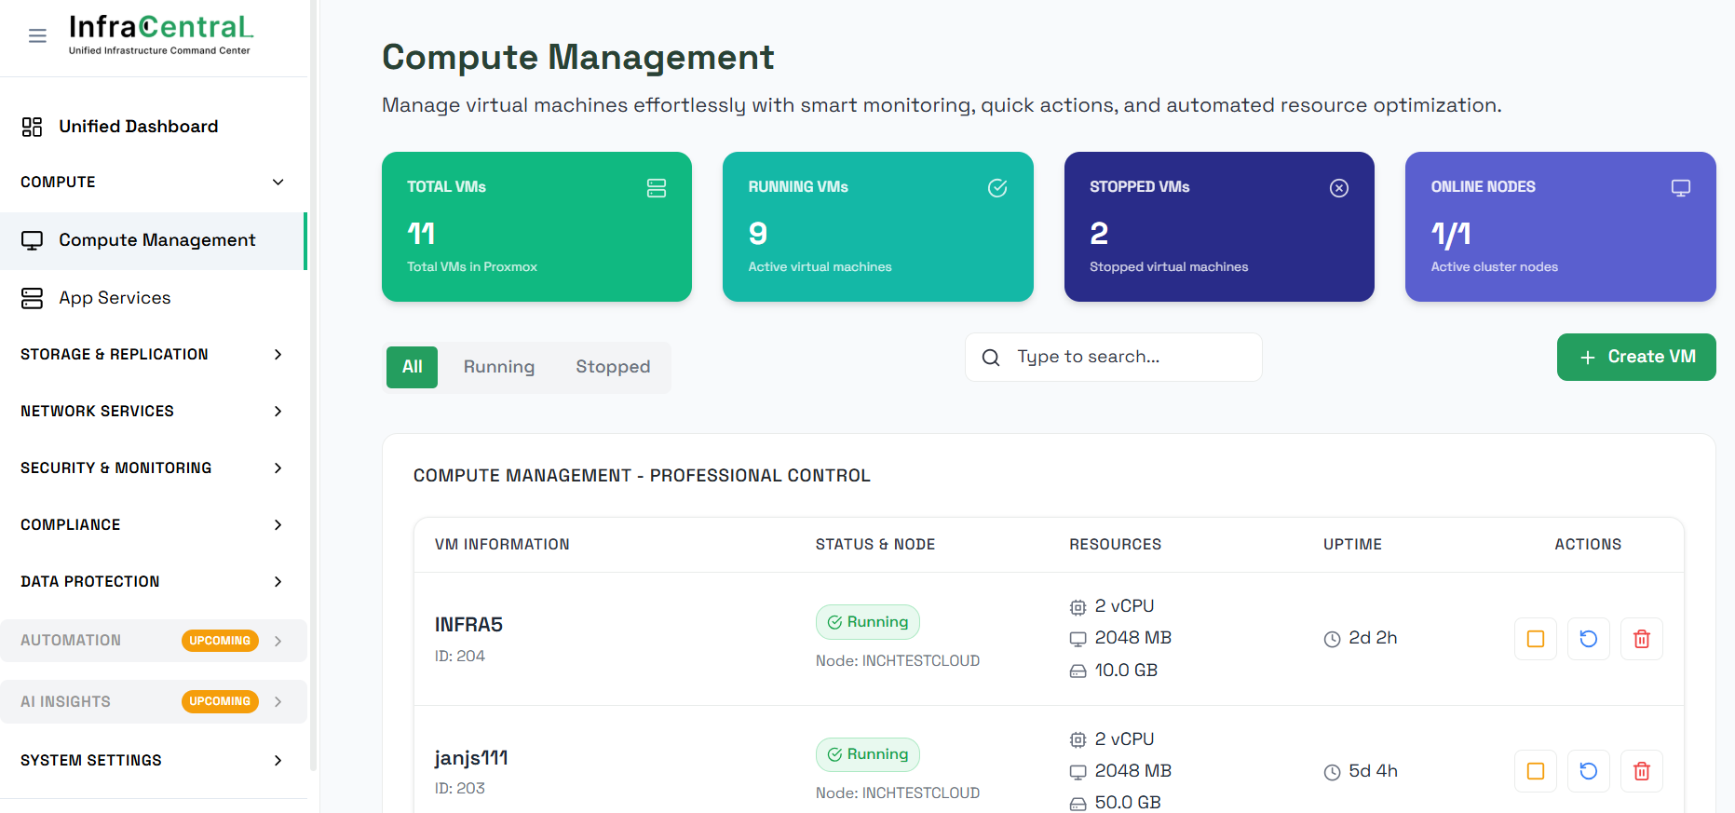Switch to the Running filter tab
The width and height of the screenshot is (1735, 813).
click(x=499, y=367)
